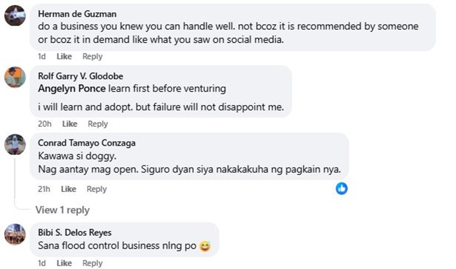Reply to Rolf Garry's comment
456x269 pixels.
click(x=98, y=124)
